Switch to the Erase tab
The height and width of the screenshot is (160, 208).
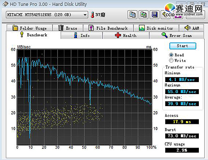pyautogui.click(x=68, y=28)
